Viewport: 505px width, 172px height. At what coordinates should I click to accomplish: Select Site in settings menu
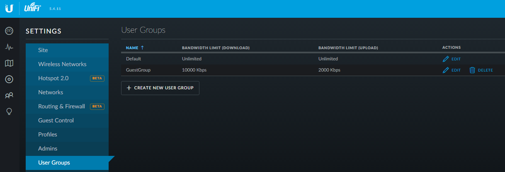pyautogui.click(x=43, y=50)
